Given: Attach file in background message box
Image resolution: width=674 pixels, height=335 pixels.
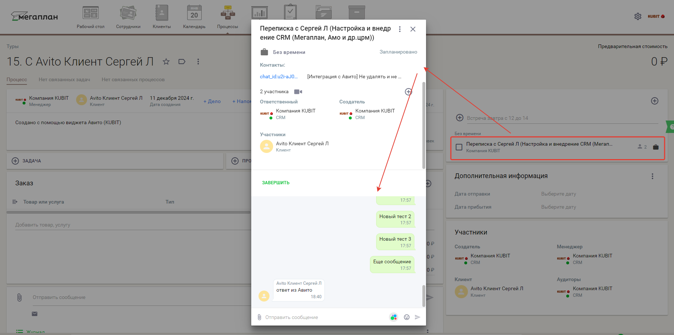Looking at the screenshot, I should pyautogui.click(x=19, y=297).
